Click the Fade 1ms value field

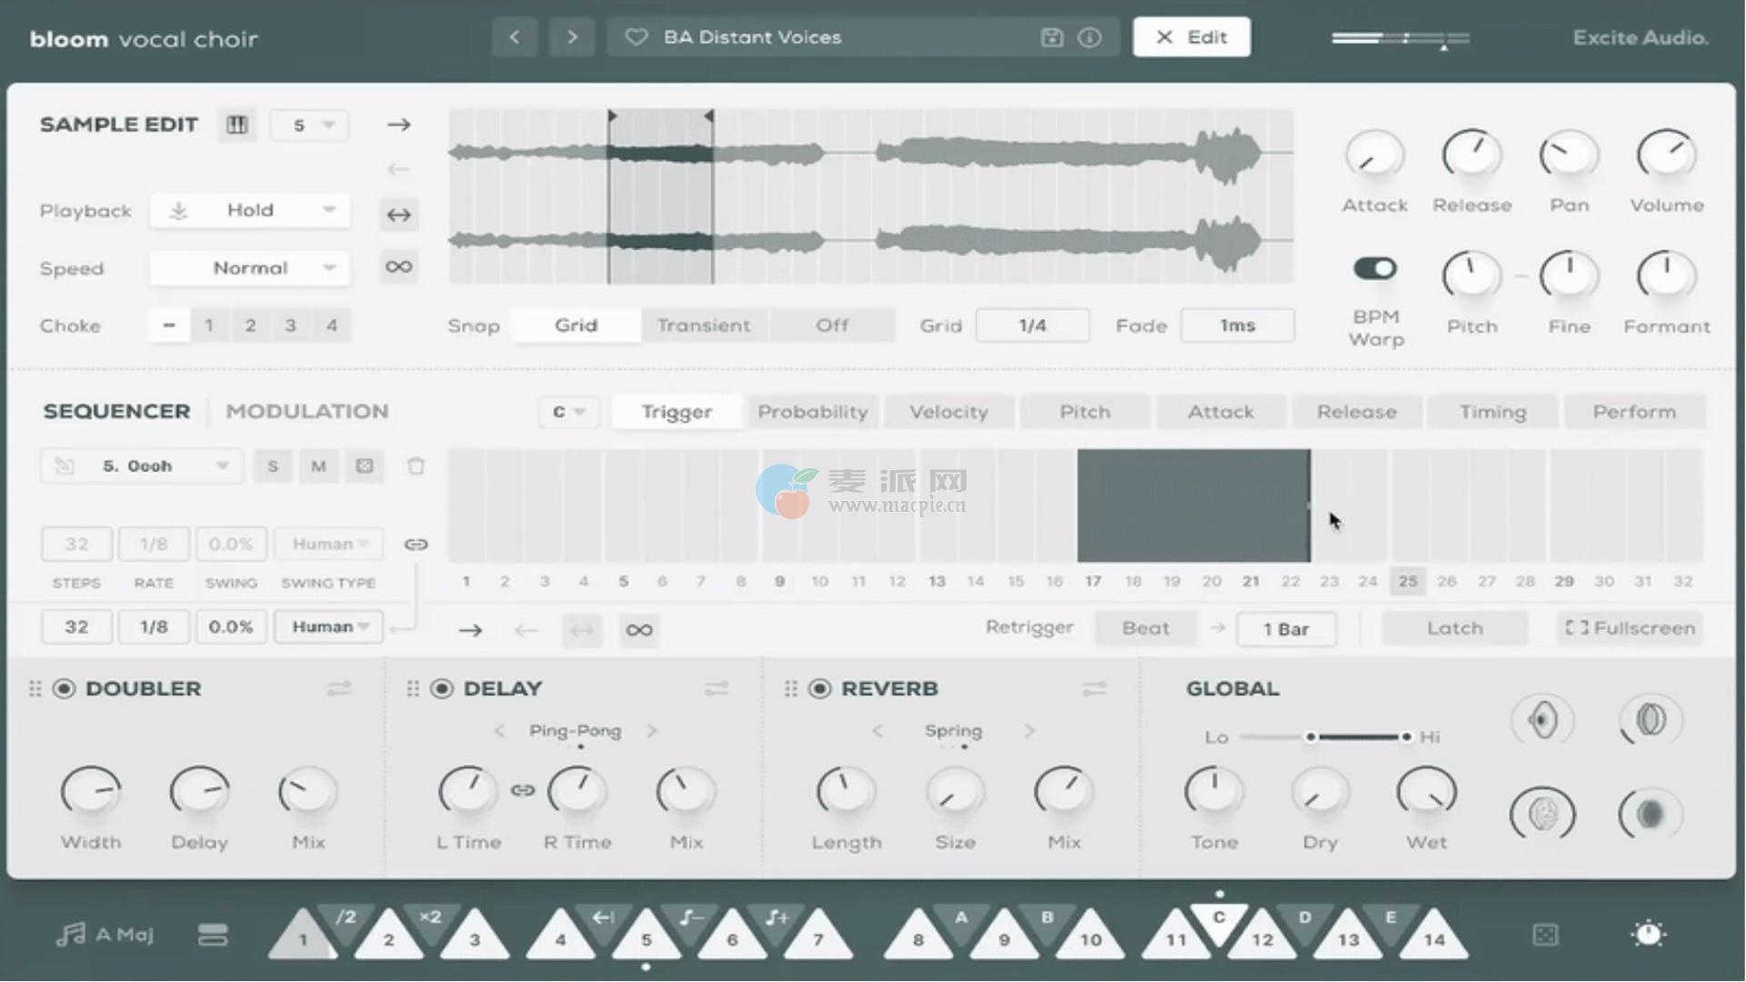[x=1237, y=326]
